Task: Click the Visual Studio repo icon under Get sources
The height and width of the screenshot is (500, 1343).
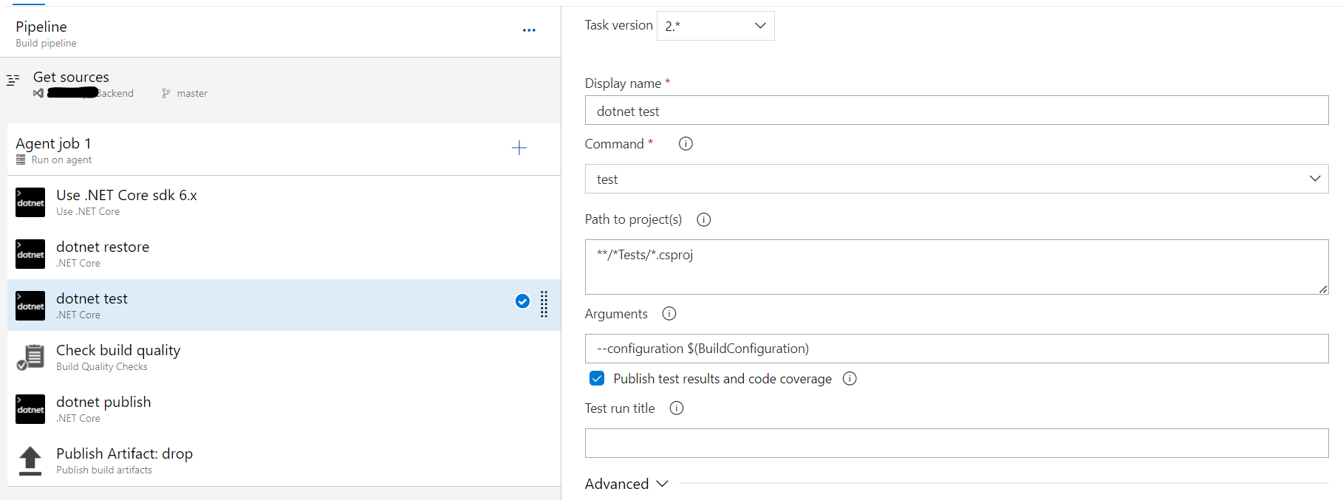Action: coord(38,93)
